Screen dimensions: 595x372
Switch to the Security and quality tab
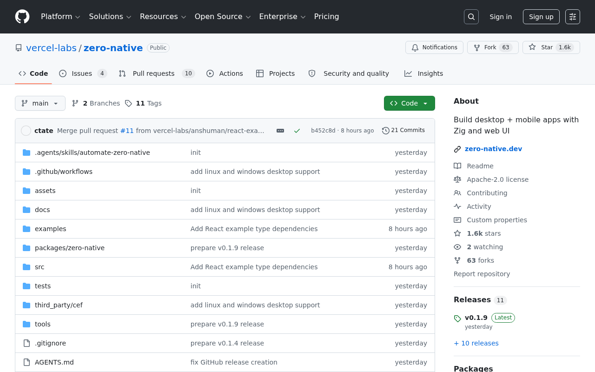pyautogui.click(x=349, y=73)
